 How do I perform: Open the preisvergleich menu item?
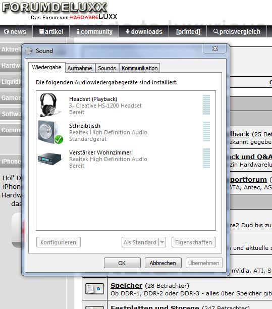coord(237,31)
